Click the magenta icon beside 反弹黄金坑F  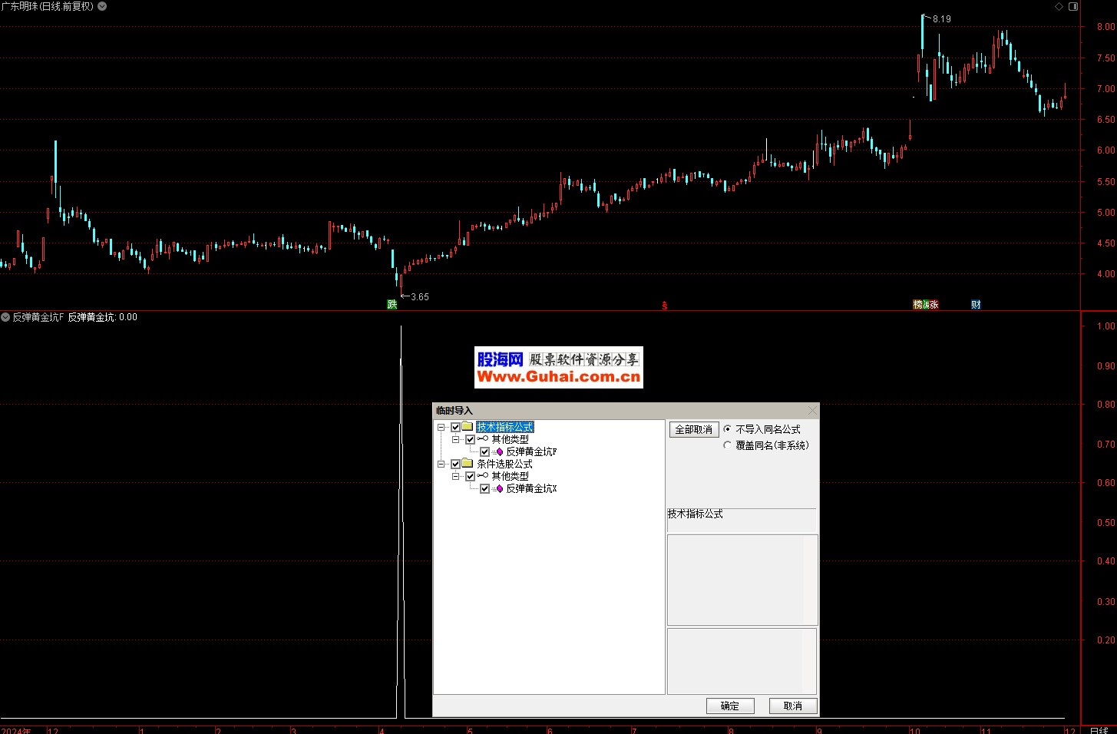(x=499, y=451)
